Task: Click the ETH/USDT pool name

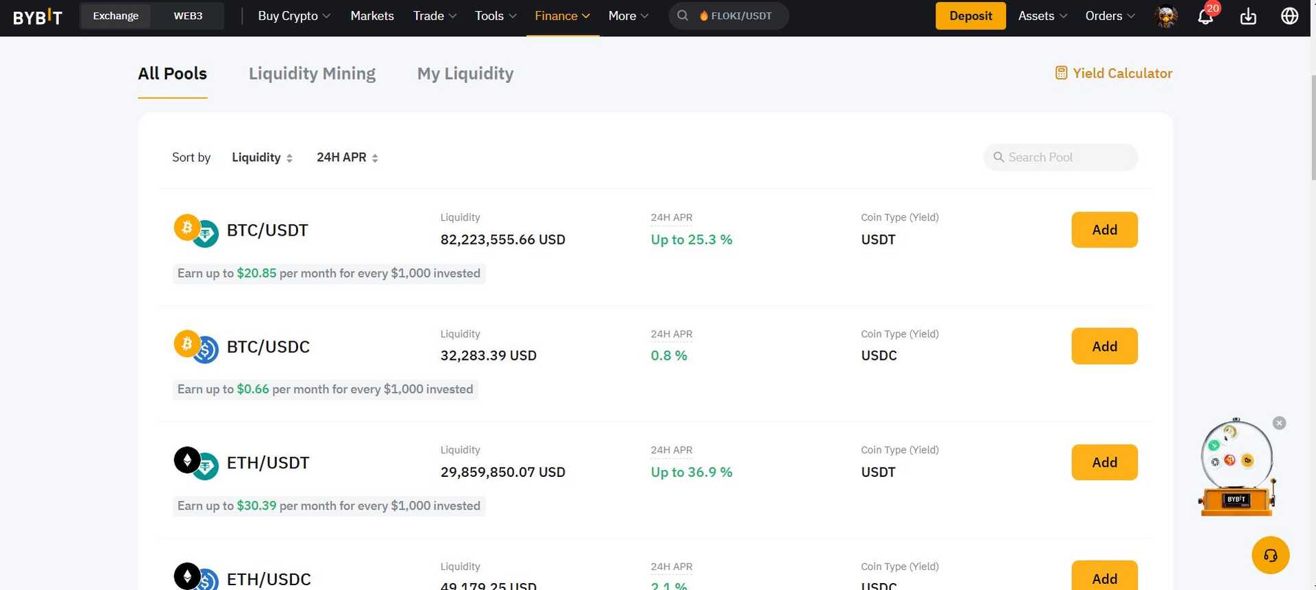Action: tap(268, 463)
